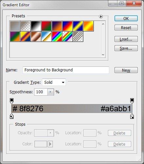The image size is (144, 164).
Task: Select the Foreground to Background gradient preset
Action: (15, 26)
